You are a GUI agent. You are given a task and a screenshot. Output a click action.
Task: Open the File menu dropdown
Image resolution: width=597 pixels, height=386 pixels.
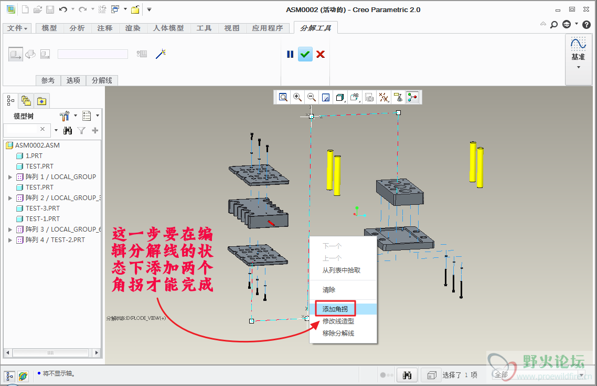pos(17,28)
